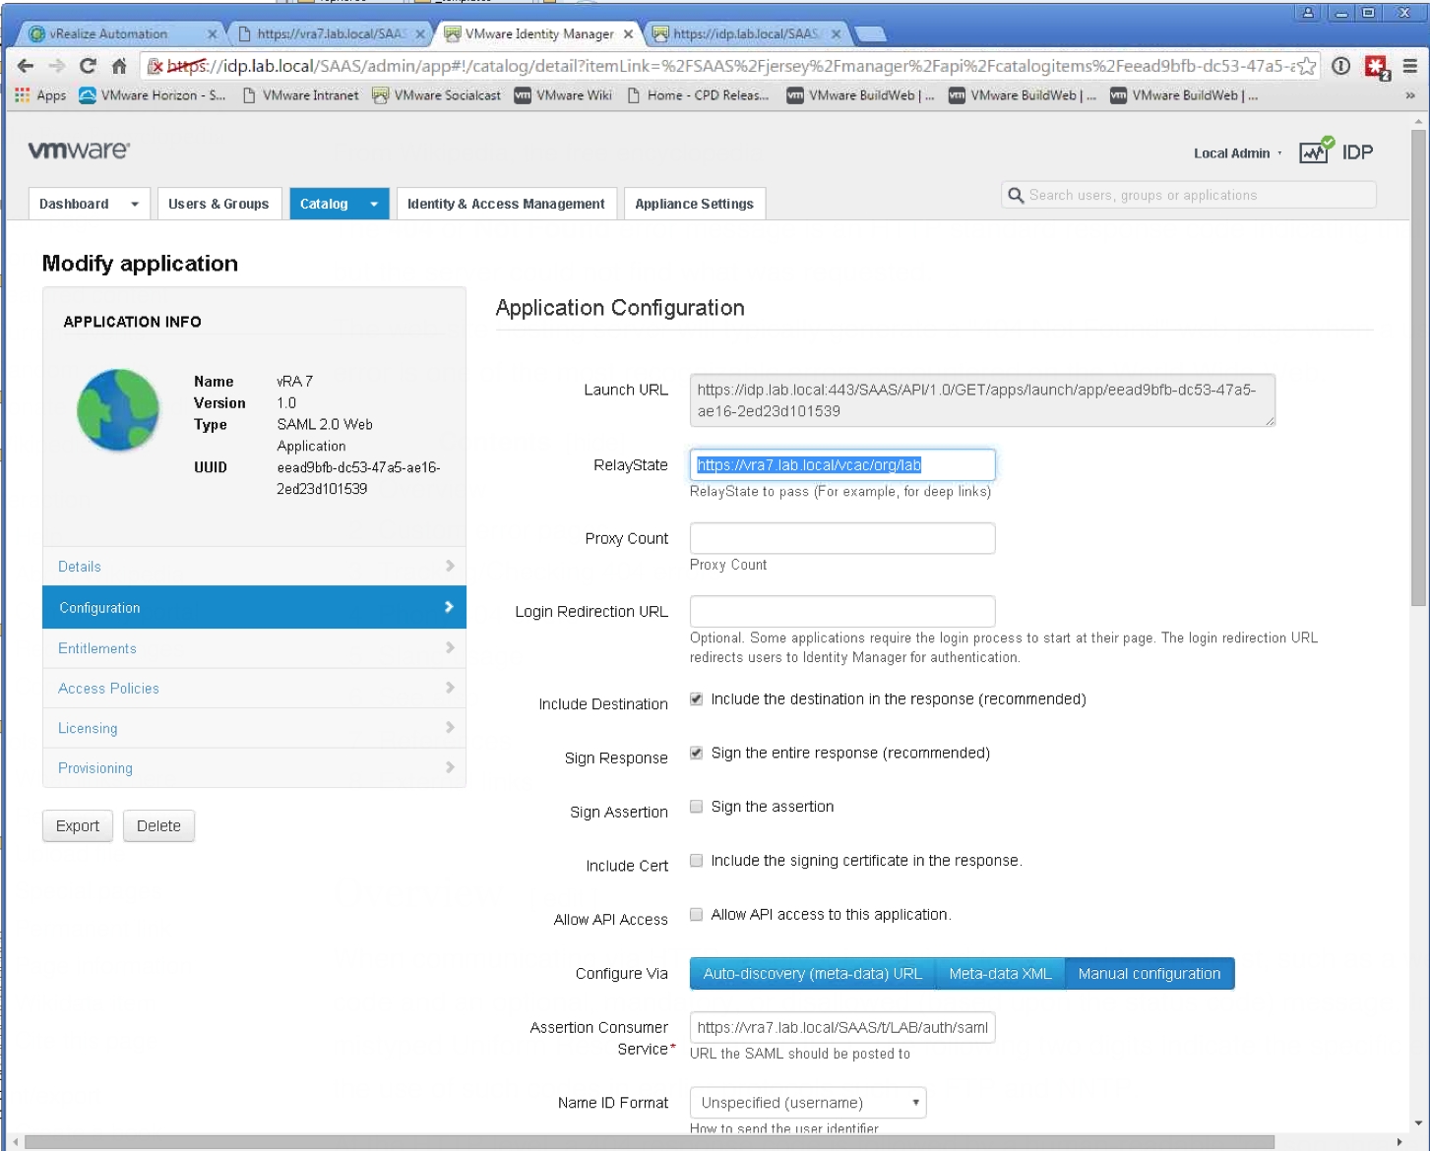Expand the Catalog dropdown arrow
Image resolution: width=1430 pixels, height=1151 pixels.
tap(374, 204)
